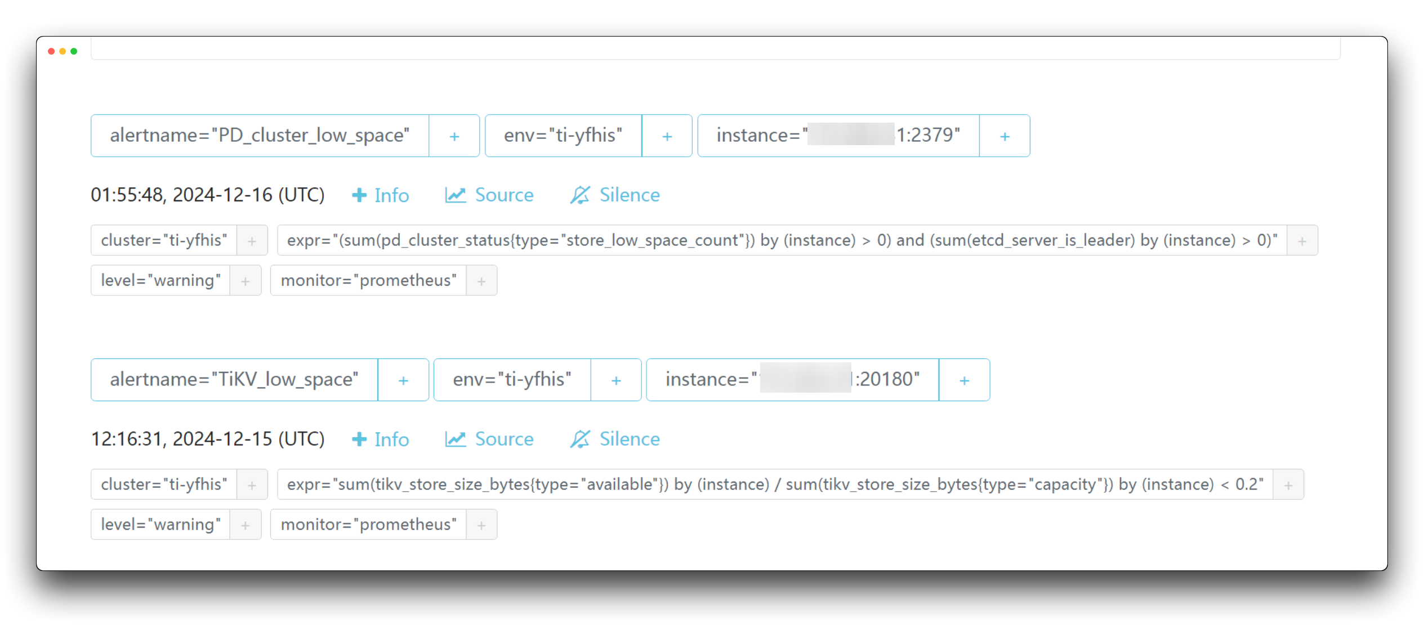
Task: Click plus beside tikv_store_size_bytes expr label
Action: click(1288, 485)
